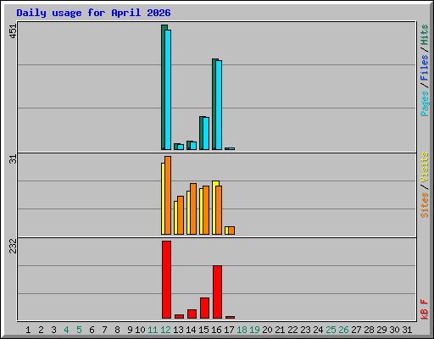Click the 31 axis value label
Screen dimensions: 434x339
click(13, 159)
